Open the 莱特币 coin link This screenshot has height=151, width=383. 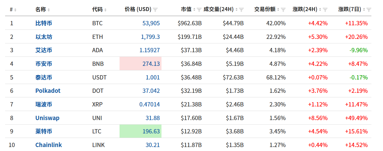point(44,131)
